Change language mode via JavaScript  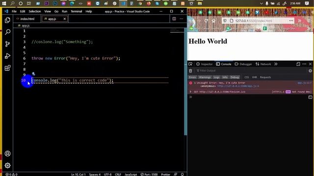[131, 174]
